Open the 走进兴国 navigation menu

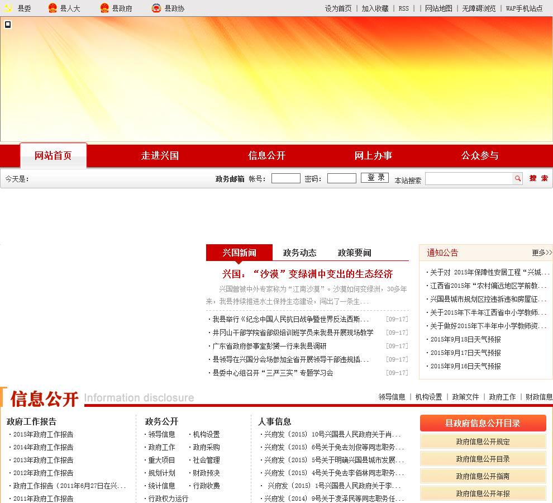click(160, 156)
